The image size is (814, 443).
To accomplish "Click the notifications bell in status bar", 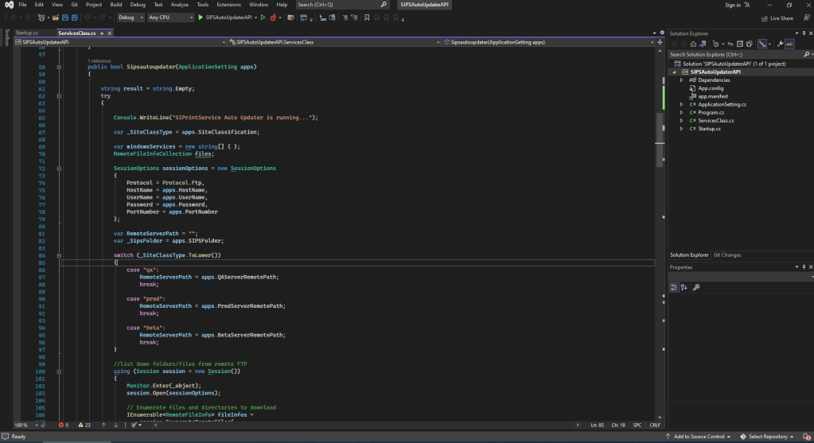I will [x=805, y=437].
